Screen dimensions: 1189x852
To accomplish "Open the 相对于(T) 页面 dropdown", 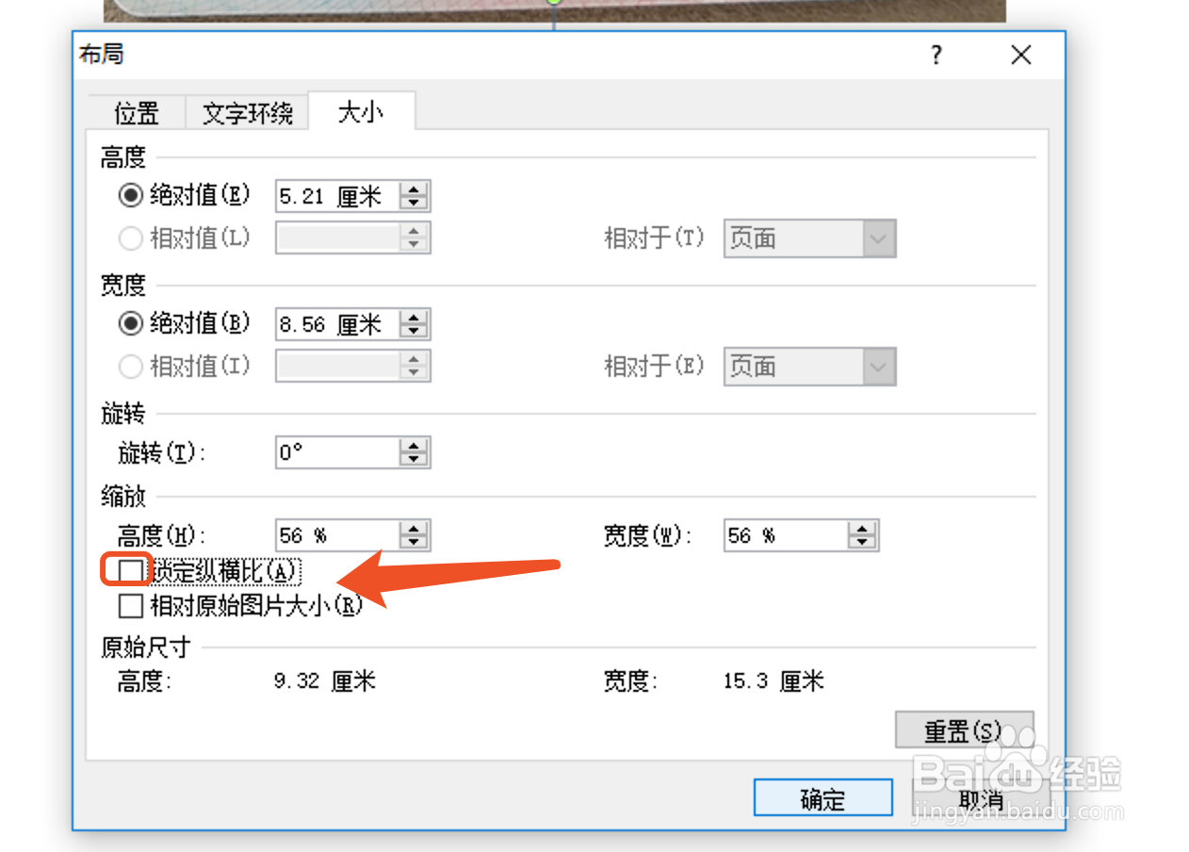I will [x=878, y=238].
